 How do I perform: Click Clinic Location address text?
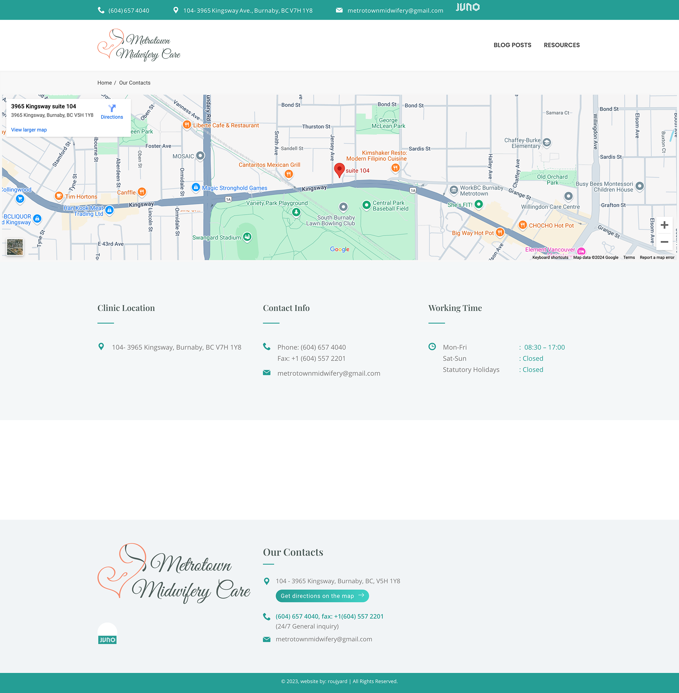[x=176, y=347]
